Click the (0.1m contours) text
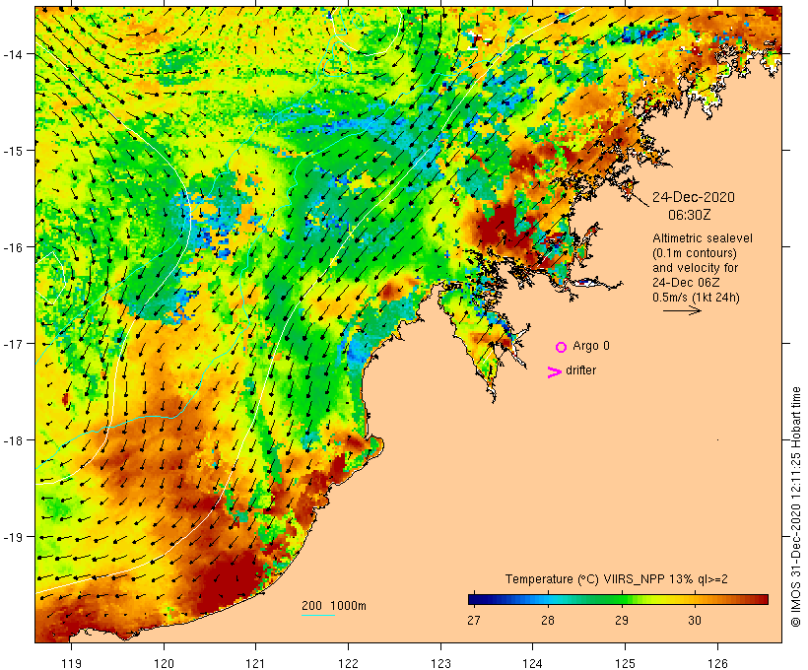 [694, 253]
